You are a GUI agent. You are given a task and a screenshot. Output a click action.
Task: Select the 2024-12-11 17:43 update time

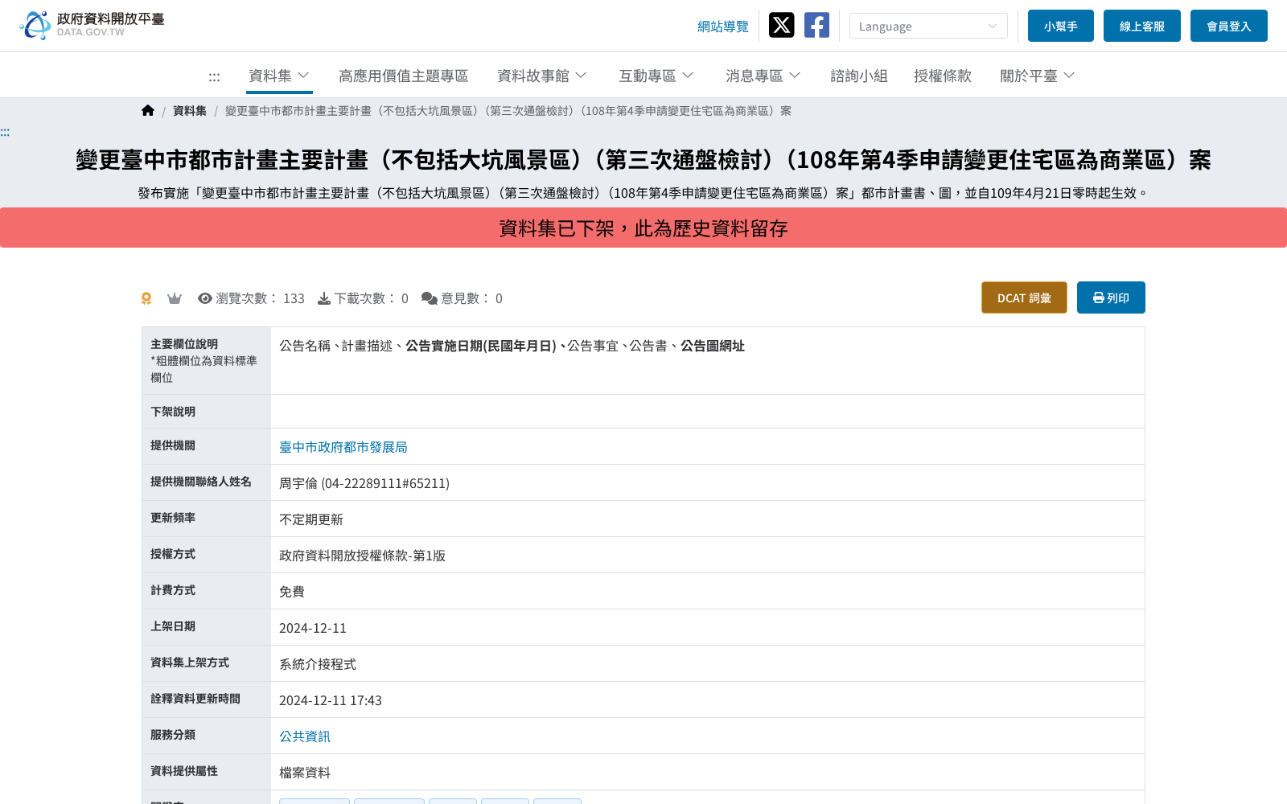pyautogui.click(x=331, y=700)
